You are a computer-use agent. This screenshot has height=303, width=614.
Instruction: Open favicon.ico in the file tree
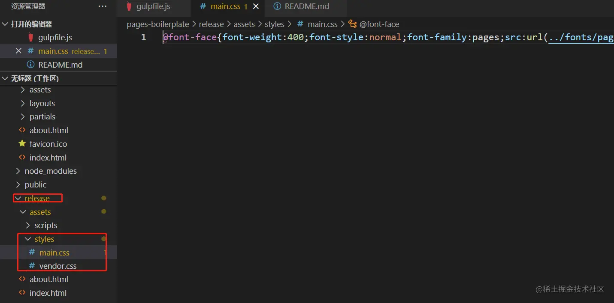tap(48, 144)
